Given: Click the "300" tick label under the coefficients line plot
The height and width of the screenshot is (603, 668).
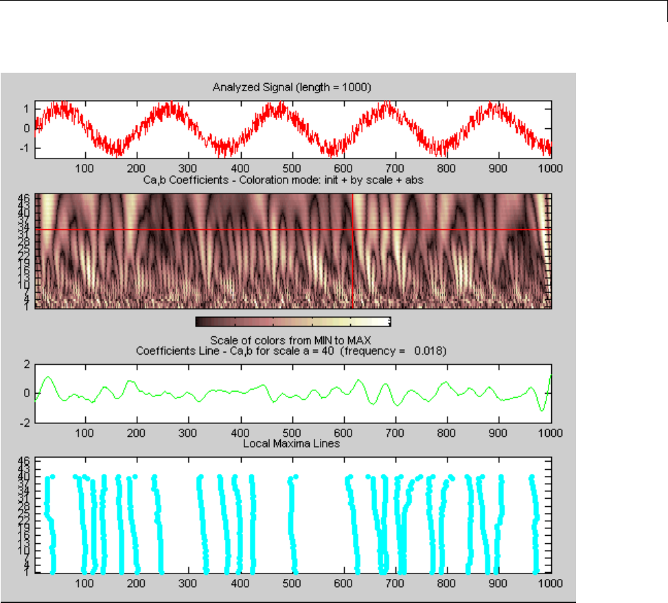Looking at the screenshot, I should click(188, 434).
